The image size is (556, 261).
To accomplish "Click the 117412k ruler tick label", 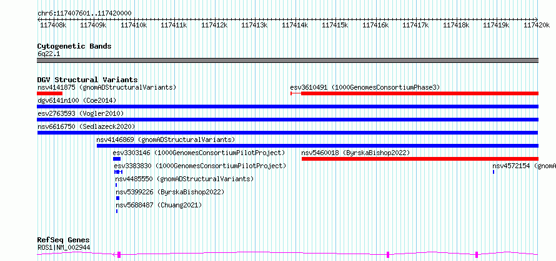I will pos(214,25).
